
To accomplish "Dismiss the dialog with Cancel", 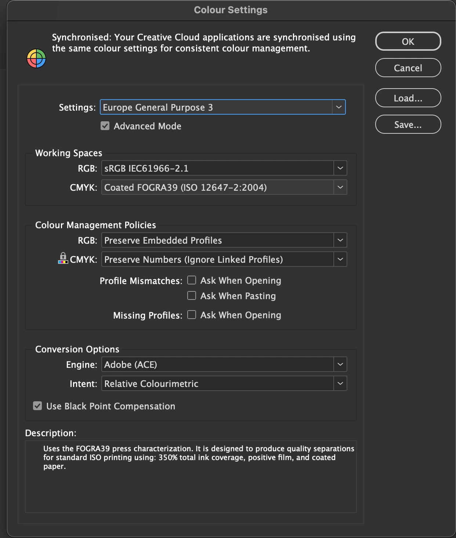I will point(408,68).
